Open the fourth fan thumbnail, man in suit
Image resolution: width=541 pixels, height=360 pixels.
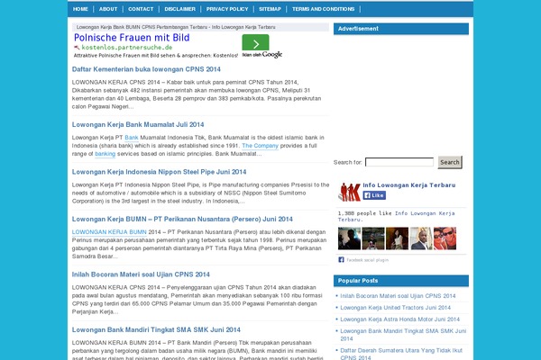pyautogui.click(x=421, y=238)
